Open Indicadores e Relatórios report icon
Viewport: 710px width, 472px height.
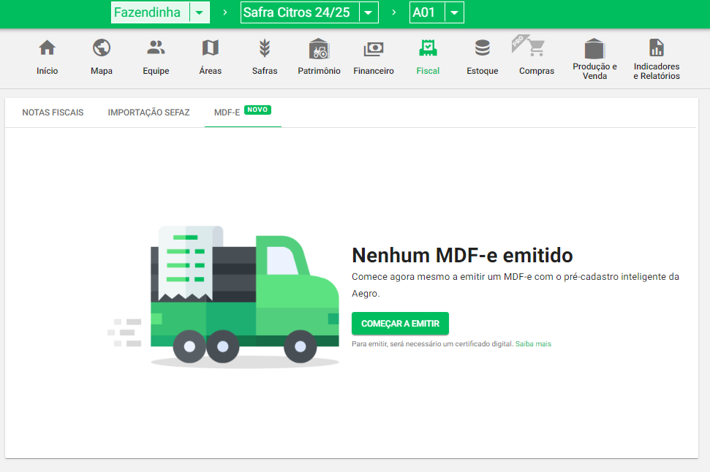click(x=657, y=49)
